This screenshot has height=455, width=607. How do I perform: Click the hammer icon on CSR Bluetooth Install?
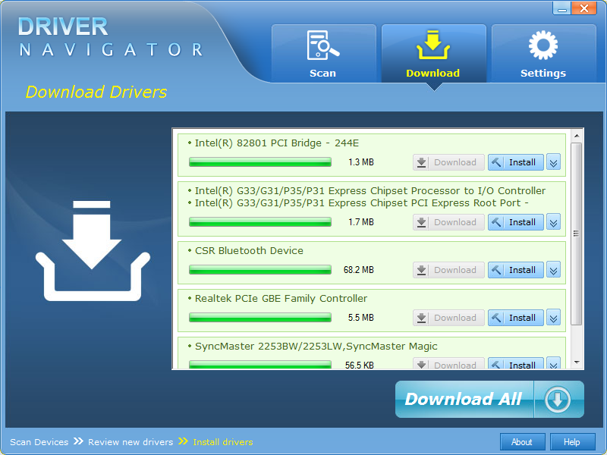pos(496,270)
